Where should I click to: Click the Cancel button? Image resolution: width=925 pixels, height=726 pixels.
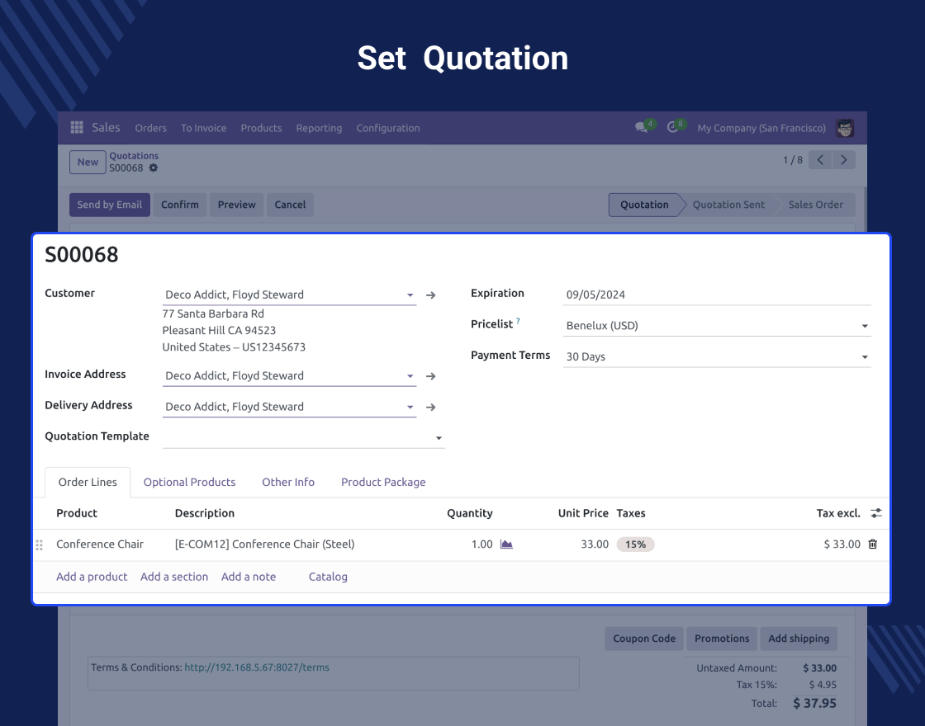(x=290, y=205)
